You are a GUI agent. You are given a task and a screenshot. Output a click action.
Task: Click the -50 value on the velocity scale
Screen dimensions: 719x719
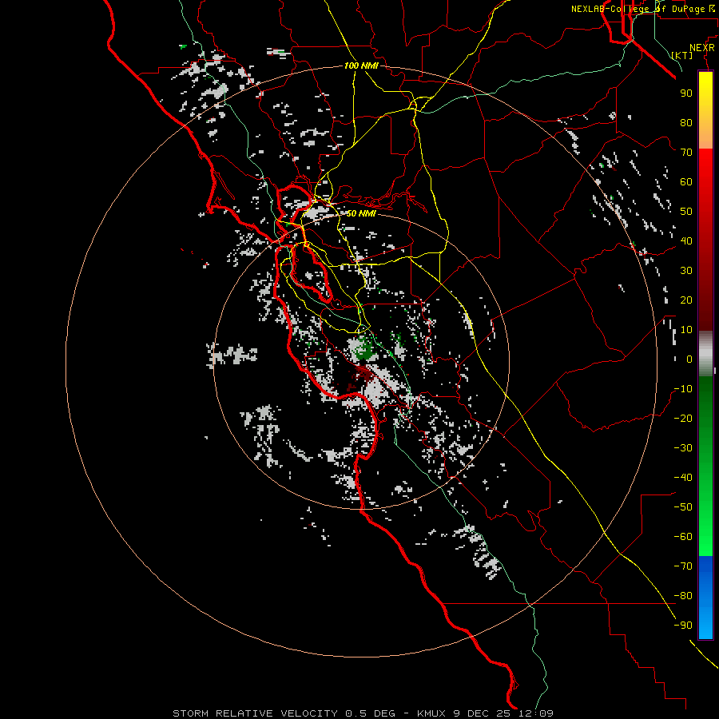point(683,507)
